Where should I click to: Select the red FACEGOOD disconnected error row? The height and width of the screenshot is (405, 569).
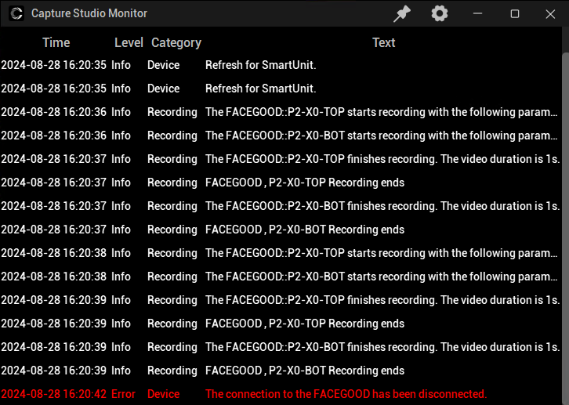281,394
